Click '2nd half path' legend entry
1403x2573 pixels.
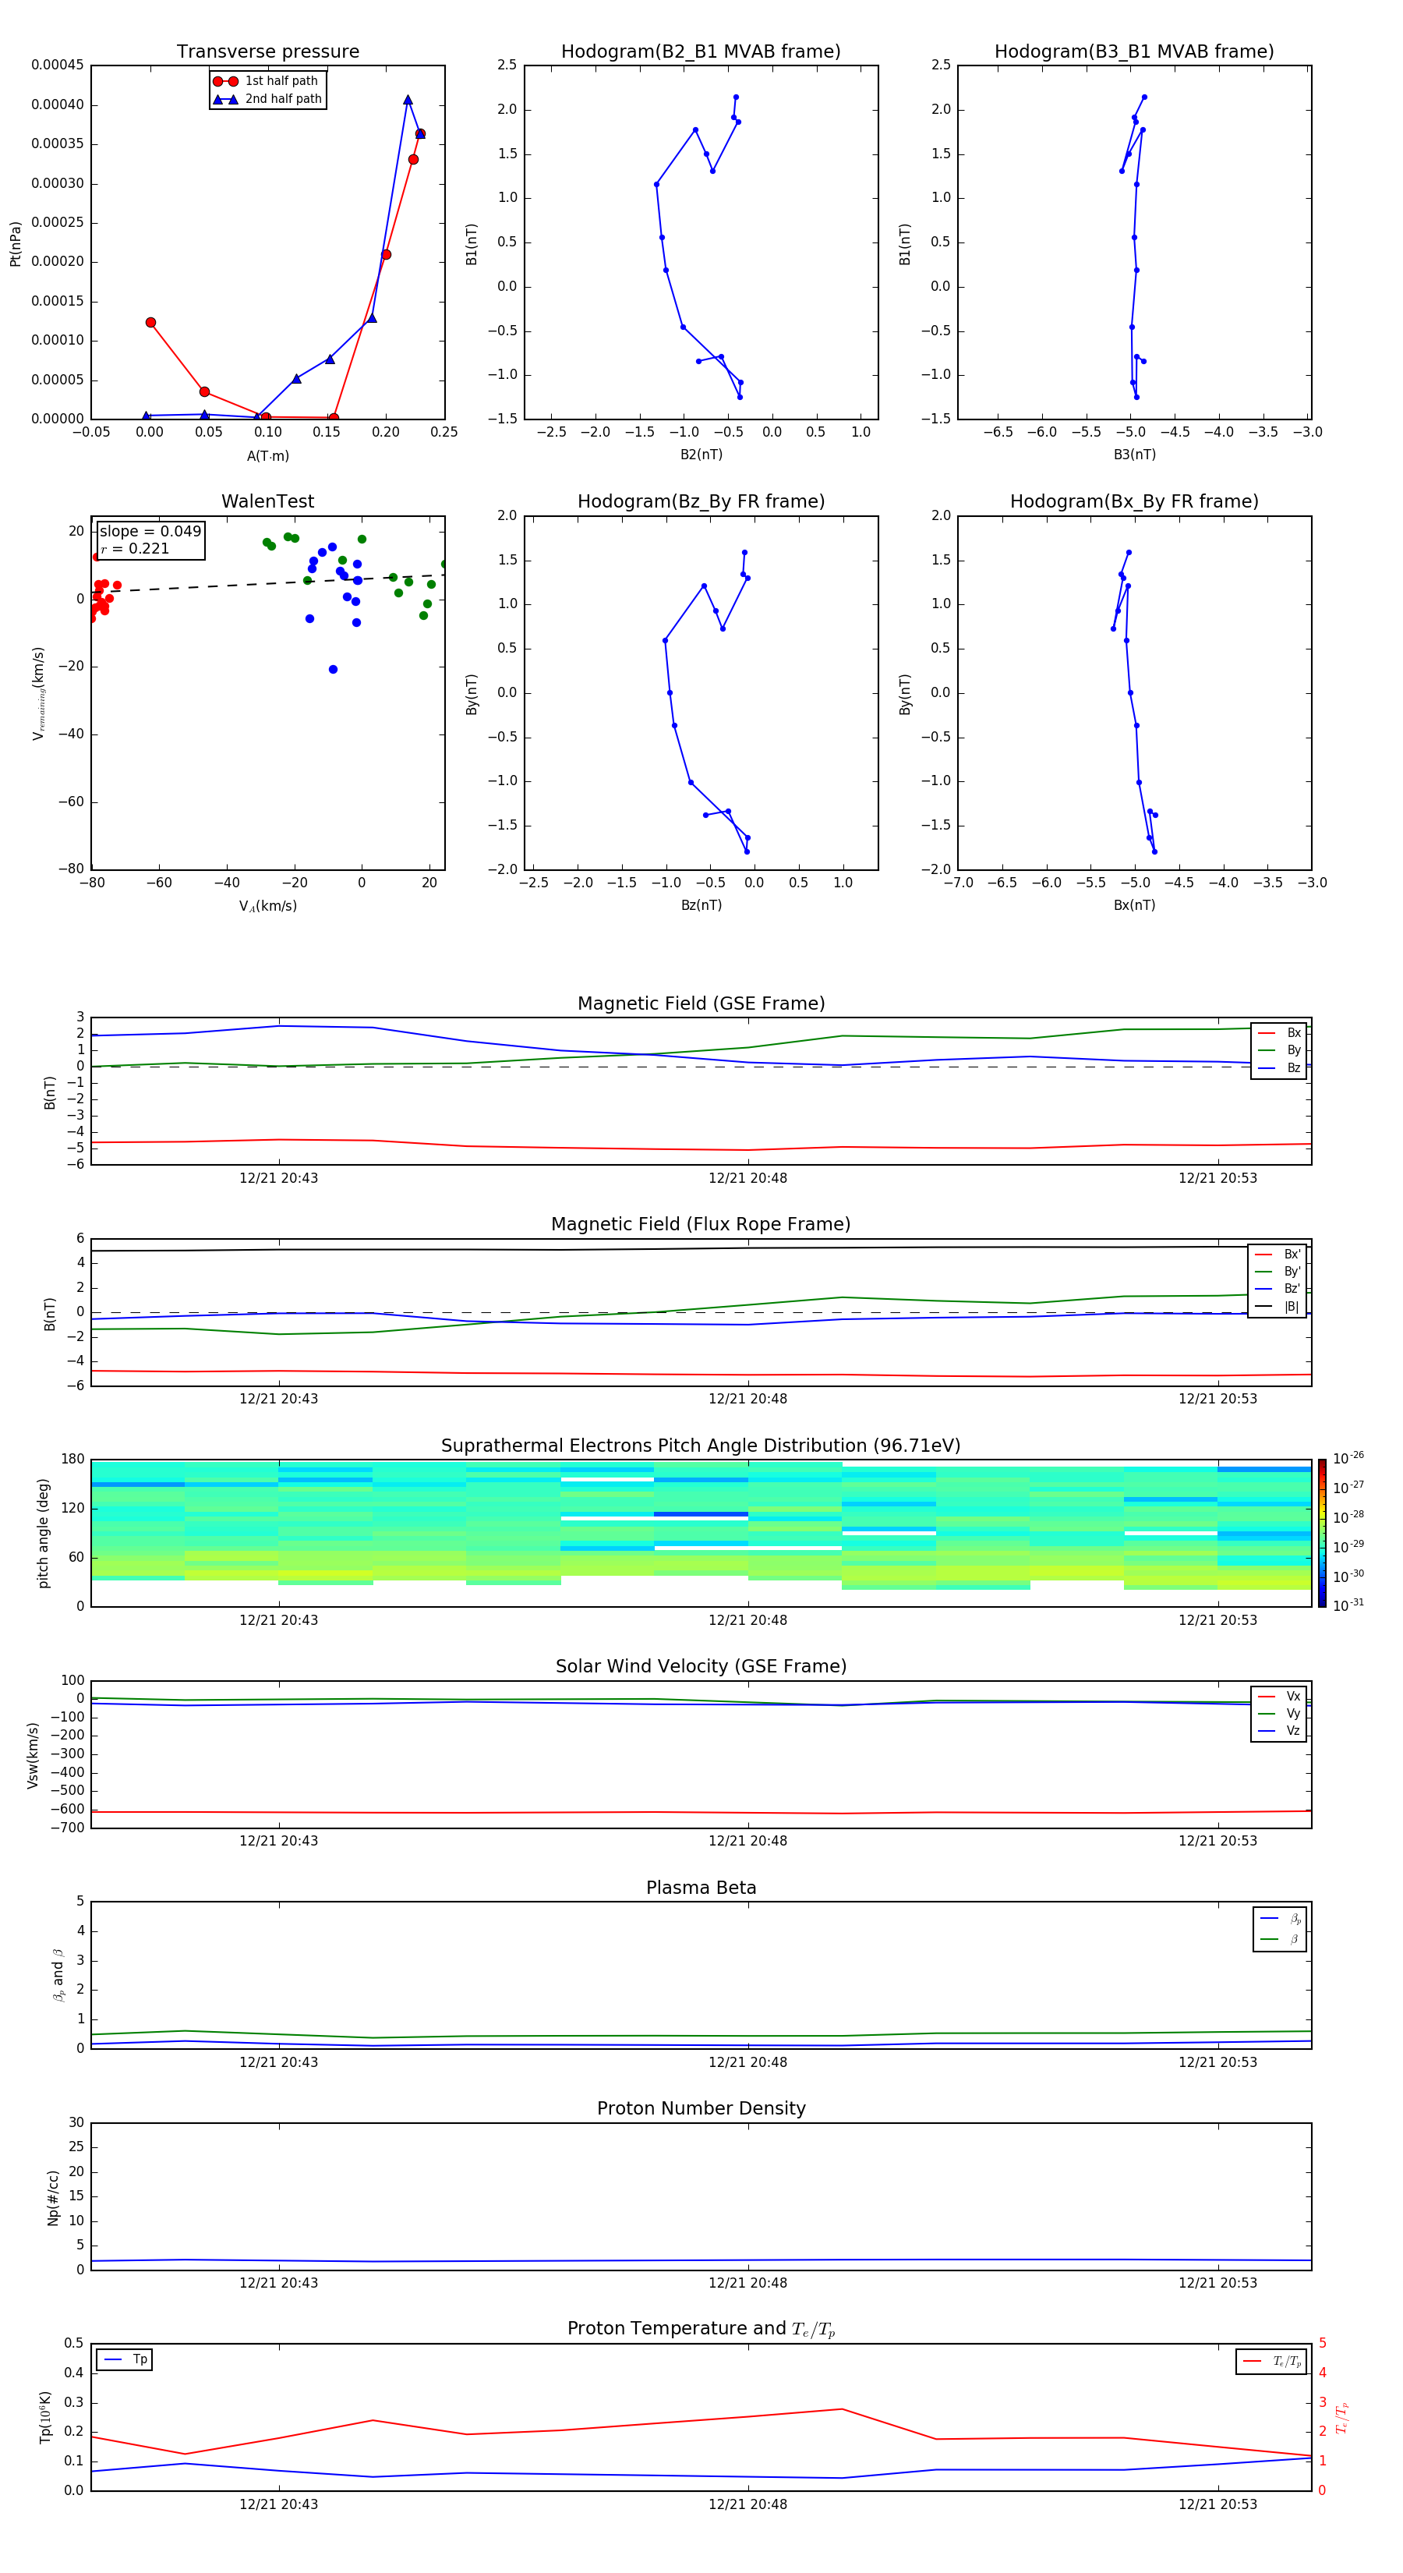click(267, 99)
